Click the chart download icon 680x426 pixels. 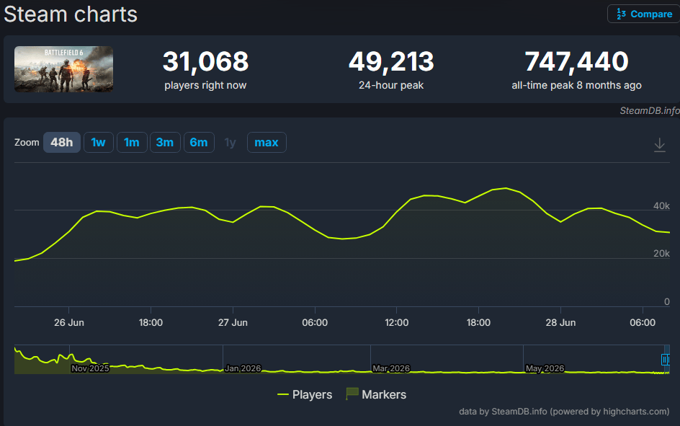(x=659, y=144)
